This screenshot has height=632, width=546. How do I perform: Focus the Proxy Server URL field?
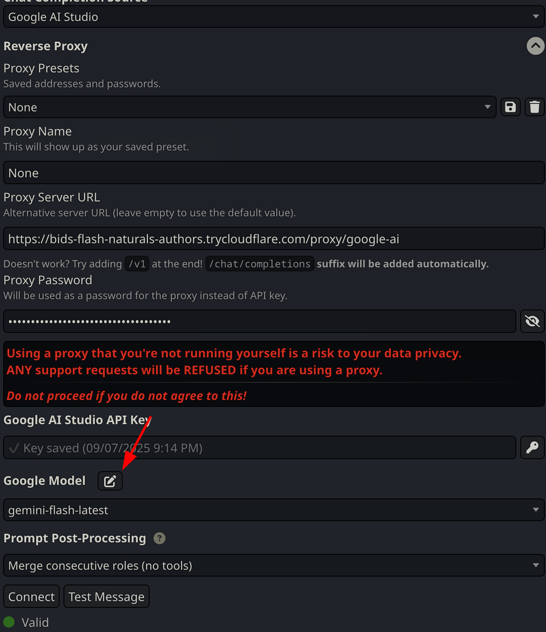click(273, 239)
